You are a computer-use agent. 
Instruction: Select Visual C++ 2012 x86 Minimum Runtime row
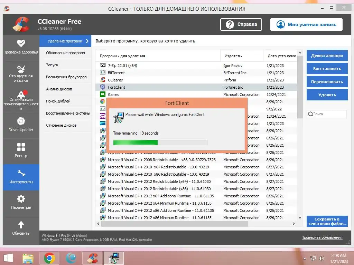pyautogui.click(x=196, y=218)
